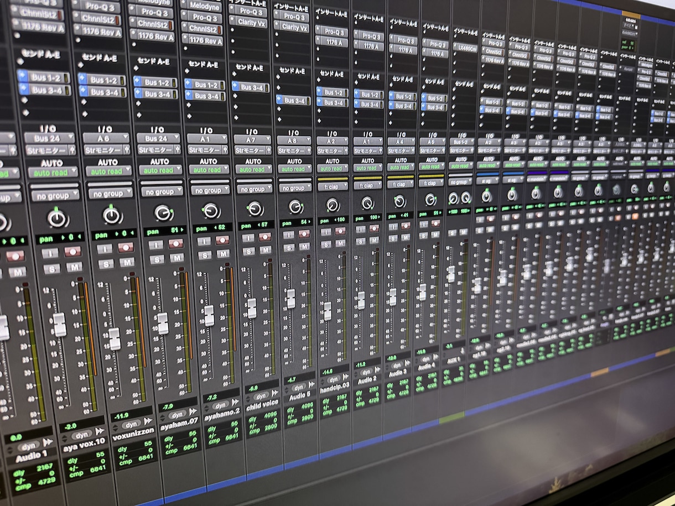Click the pan knob on aya vox.10

tap(58, 218)
